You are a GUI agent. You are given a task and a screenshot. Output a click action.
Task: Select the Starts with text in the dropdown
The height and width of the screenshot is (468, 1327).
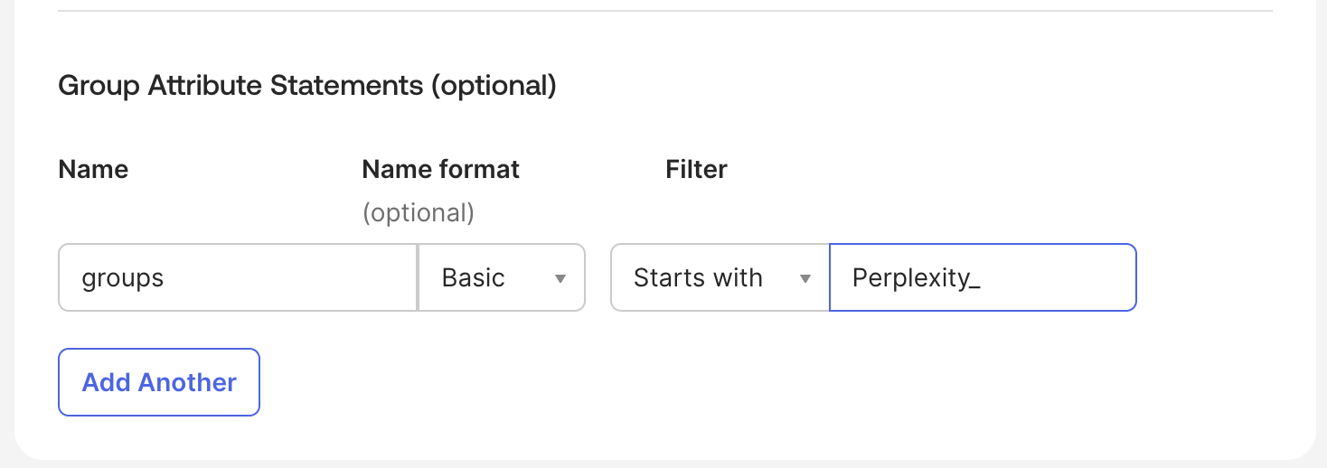[698, 277]
